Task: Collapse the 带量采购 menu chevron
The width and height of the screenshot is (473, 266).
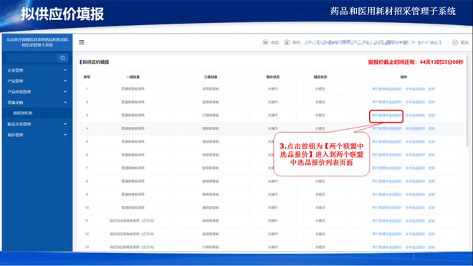Action: pyautogui.click(x=65, y=103)
